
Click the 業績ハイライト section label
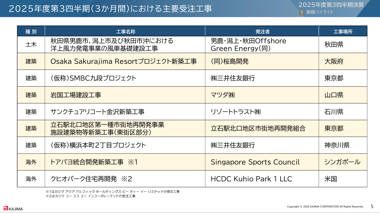tap(320, 12)
